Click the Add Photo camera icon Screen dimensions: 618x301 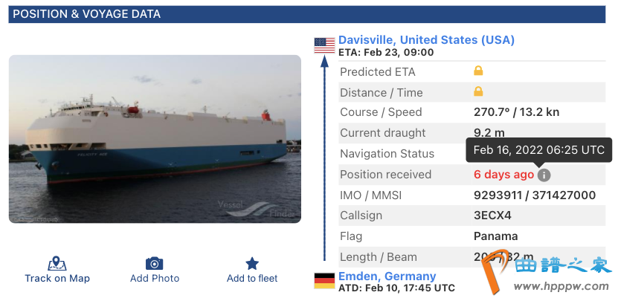point(155,263)
